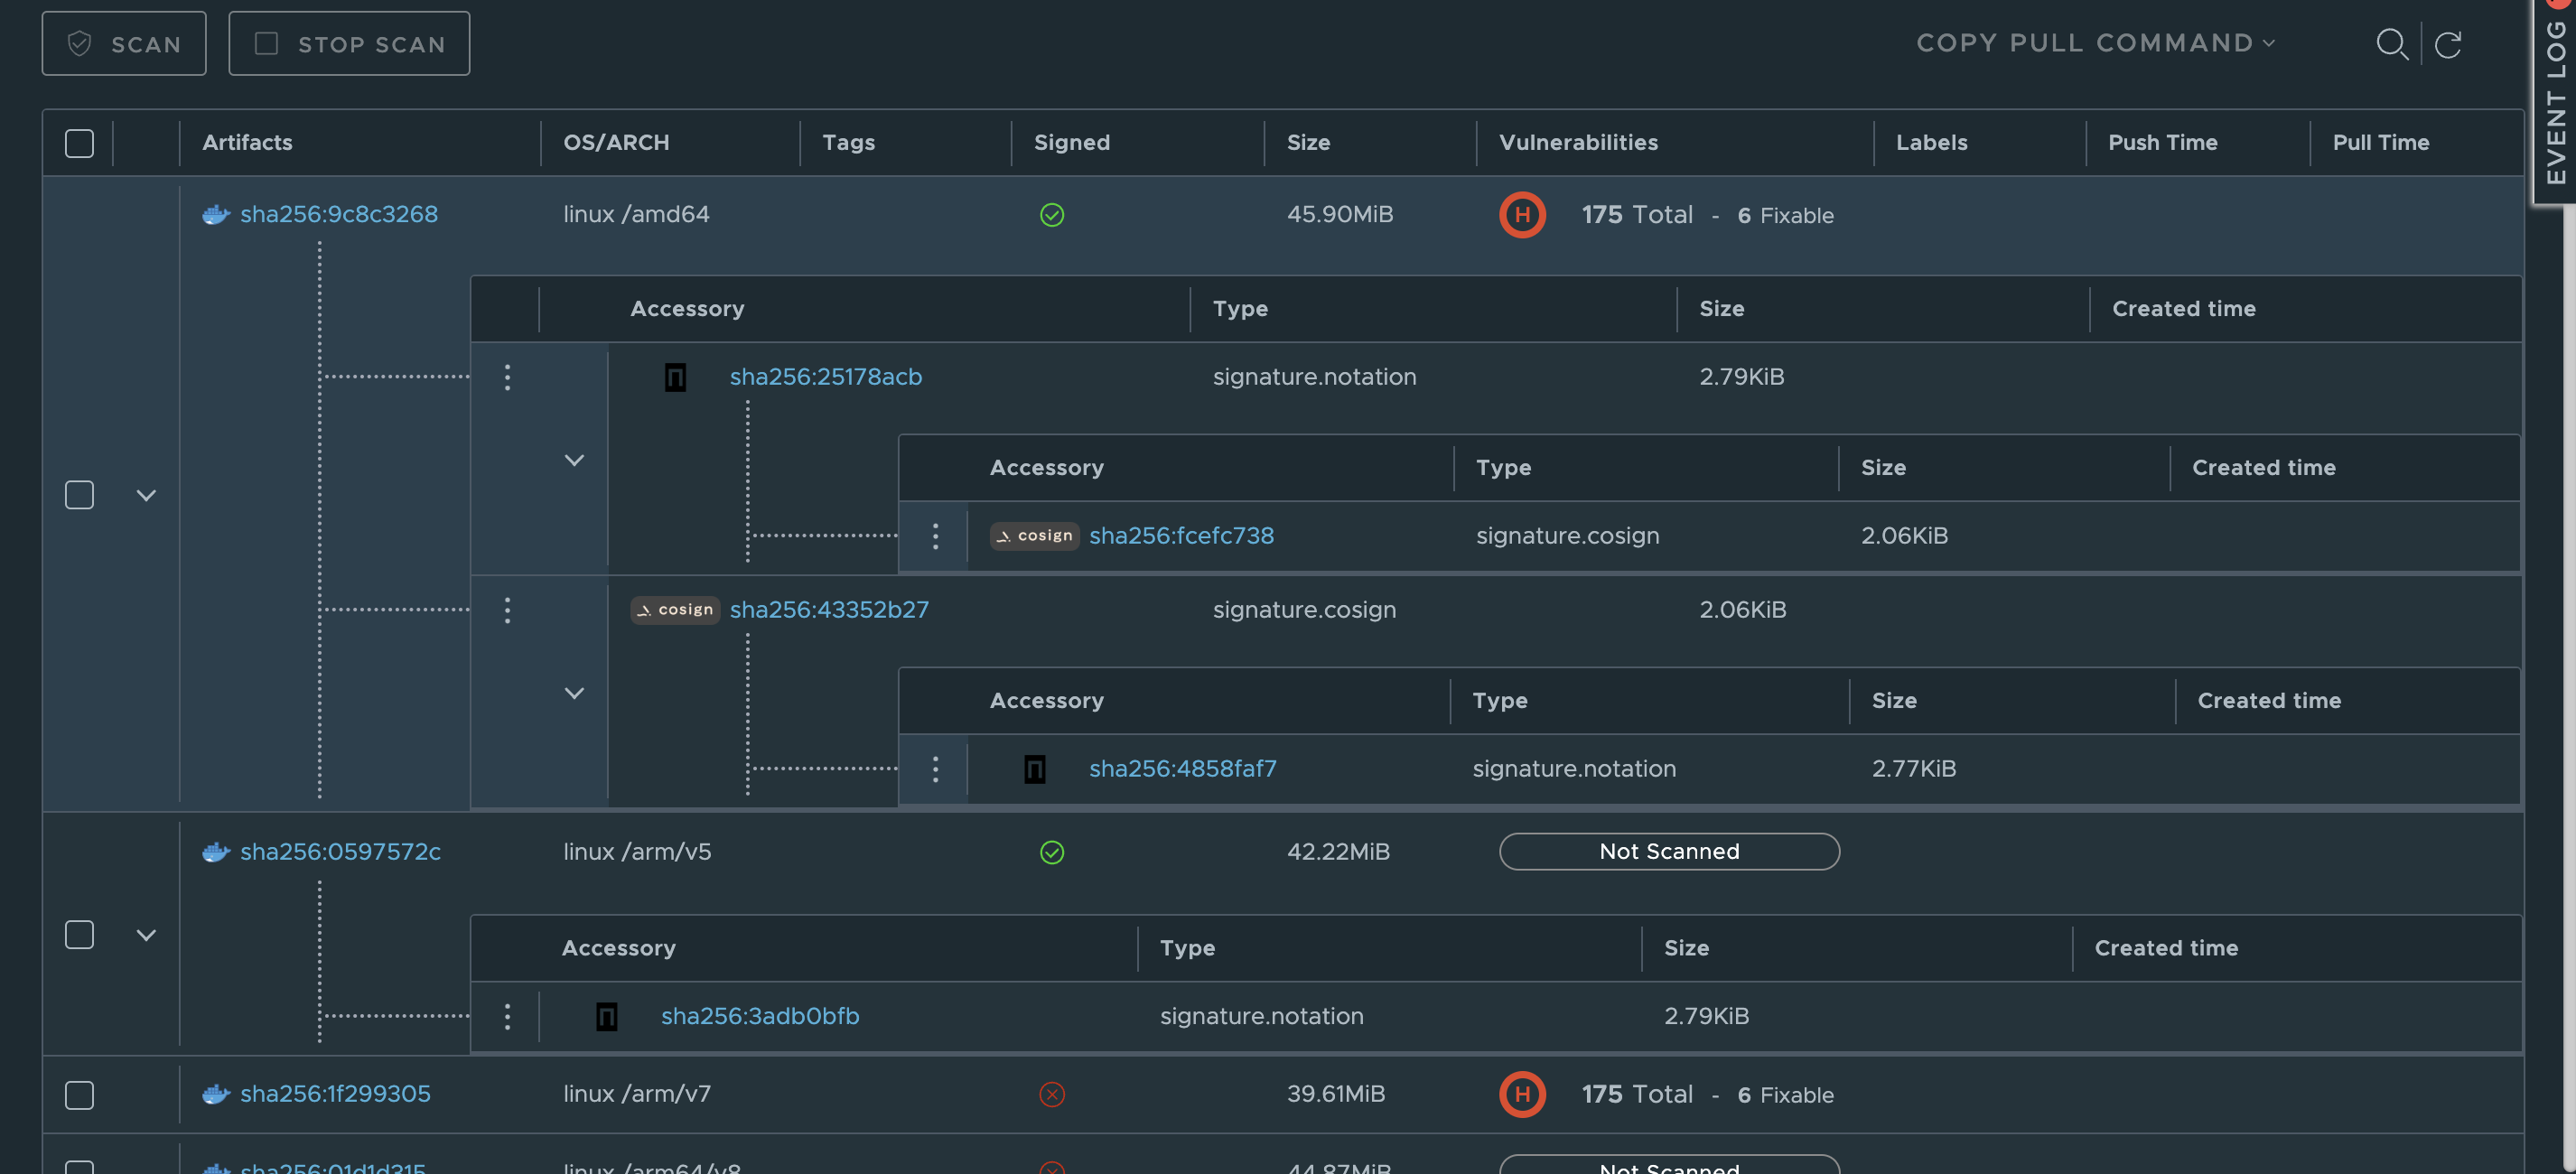
Task: Click the green signed checkmark for sha256:0597572c
Action: click(x=1051, y=852)
